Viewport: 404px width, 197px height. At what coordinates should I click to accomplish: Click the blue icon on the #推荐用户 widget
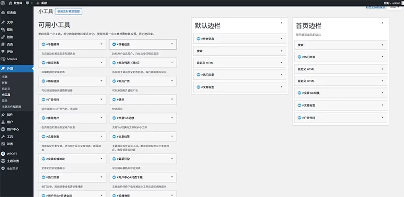[x=43, y=118]
